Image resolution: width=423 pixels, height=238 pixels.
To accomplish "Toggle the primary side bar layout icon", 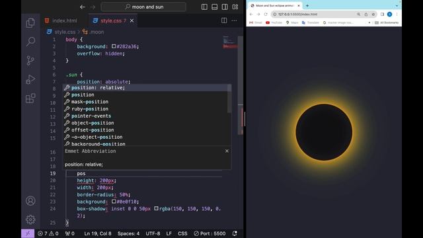I will [x=204, y=7].
